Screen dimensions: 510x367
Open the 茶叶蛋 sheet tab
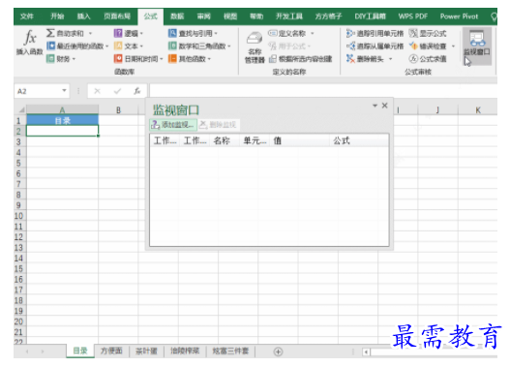click(x=146, y=351)
